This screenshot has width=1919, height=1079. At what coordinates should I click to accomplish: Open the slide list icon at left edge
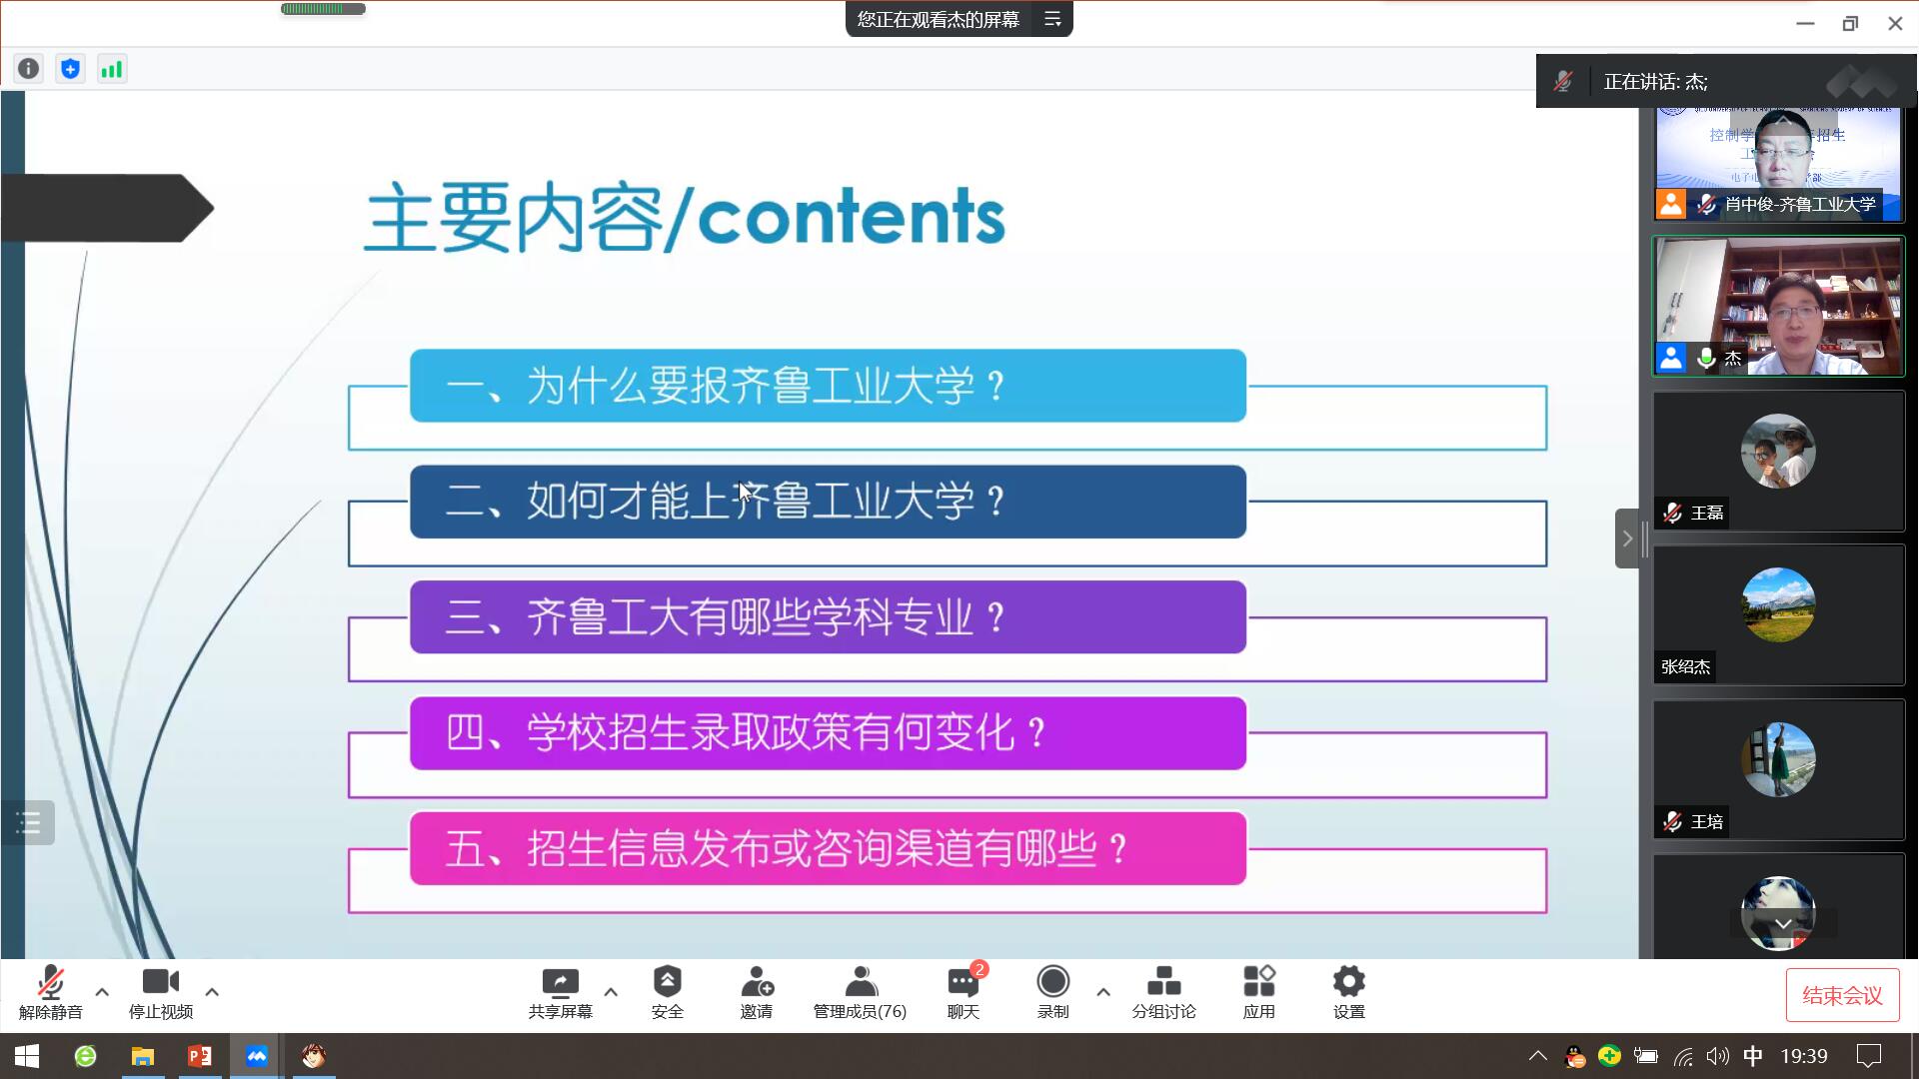point(28,823)
